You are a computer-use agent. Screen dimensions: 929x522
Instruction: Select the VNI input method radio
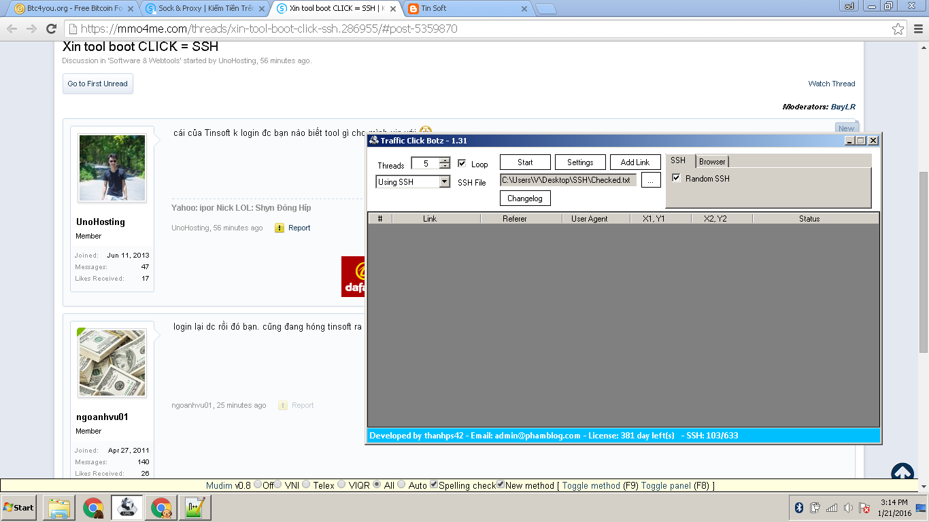[277, 485]
